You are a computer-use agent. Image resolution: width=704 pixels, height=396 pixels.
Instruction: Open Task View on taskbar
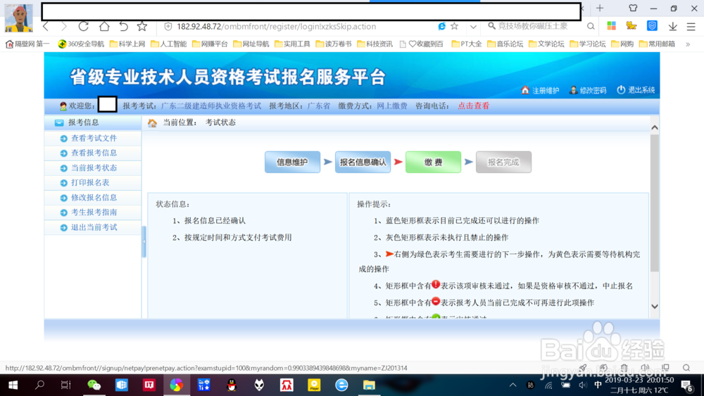pyautogui.click(x=66, y=385)
